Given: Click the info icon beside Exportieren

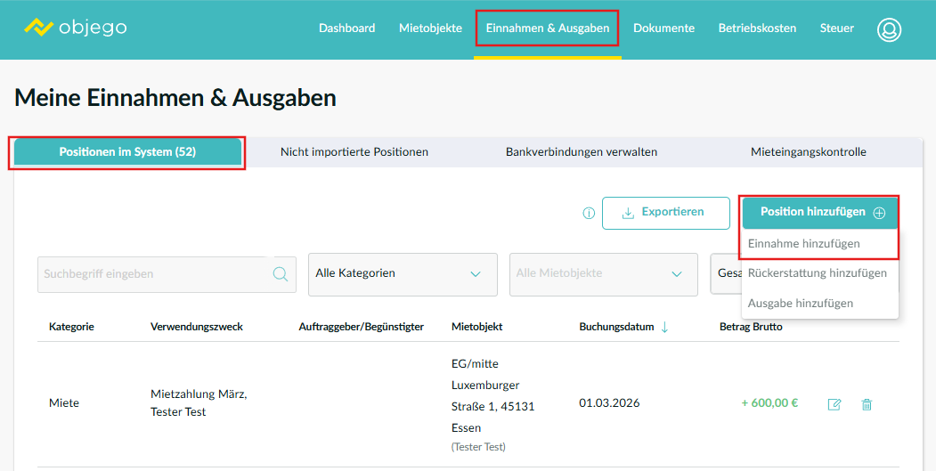Looking at the screenshot, I should [588, 214].
